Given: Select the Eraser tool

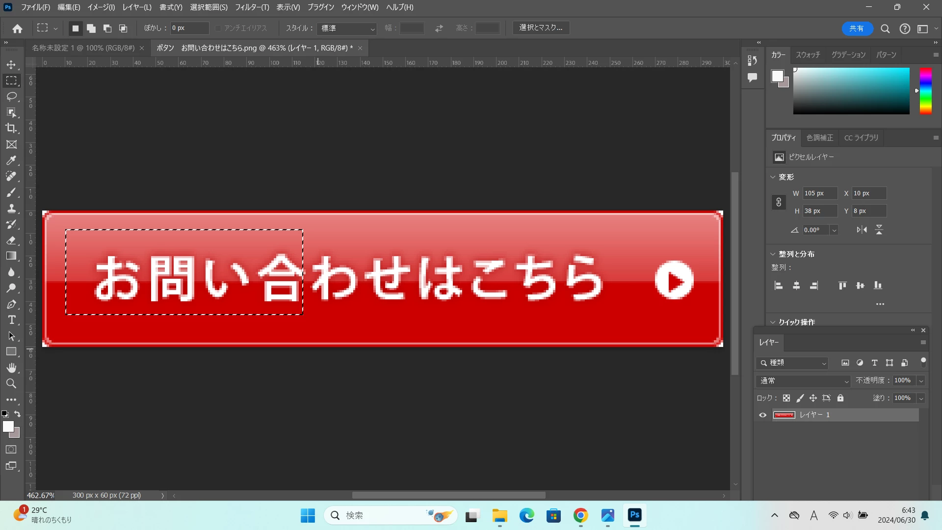Looking at the screenshot, I should point(11,240).
